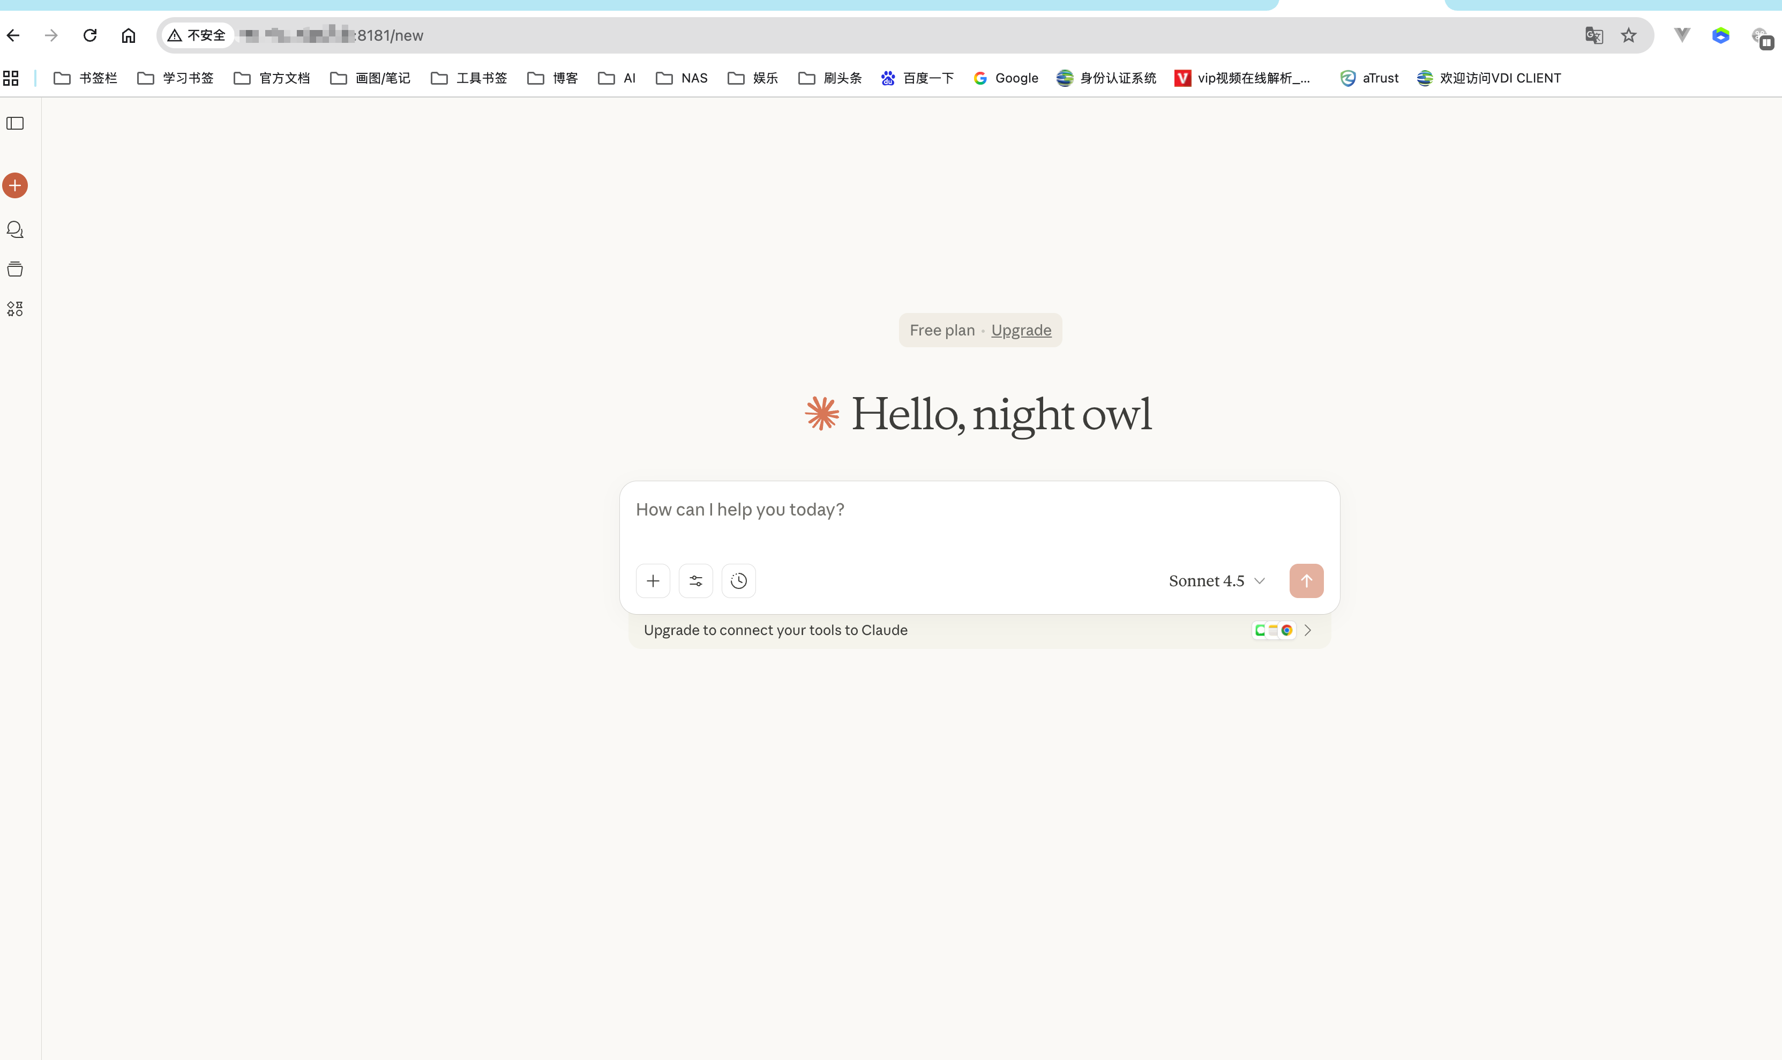1782x1060 pixels.
Task: Click the clock icon in the composer
Action: [738, 581]
